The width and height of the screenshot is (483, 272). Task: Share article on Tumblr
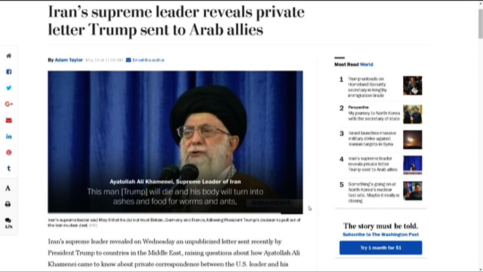pos(8,169)
